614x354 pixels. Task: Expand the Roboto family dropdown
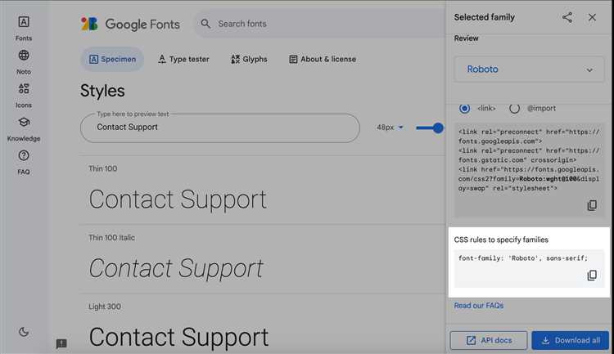(x=529, y=69)
